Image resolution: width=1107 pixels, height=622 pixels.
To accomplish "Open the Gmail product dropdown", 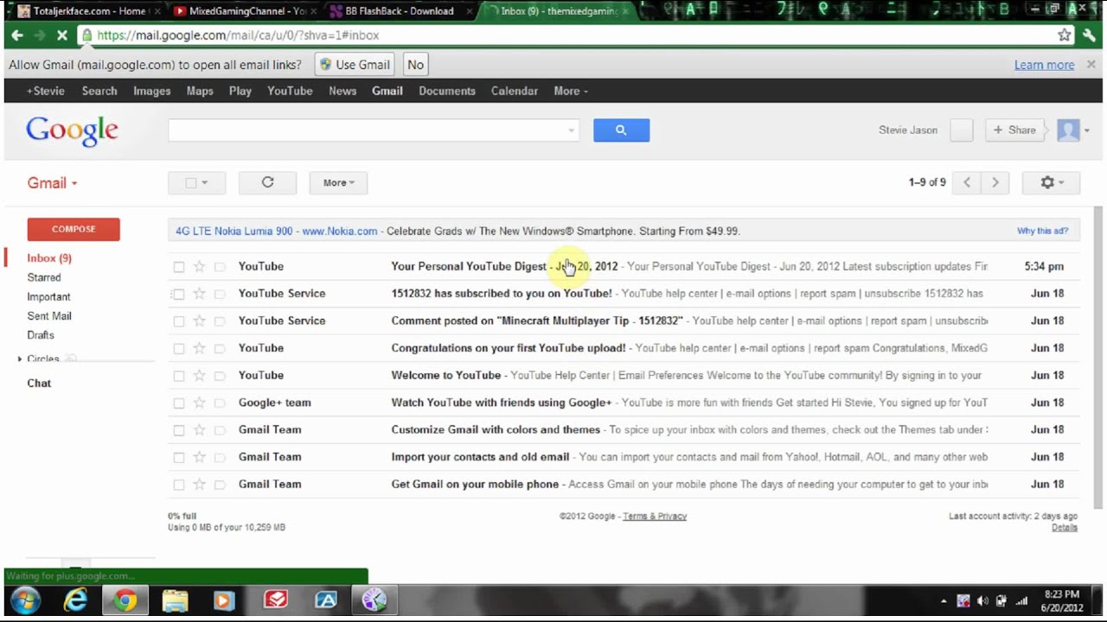I will [52, 183].
